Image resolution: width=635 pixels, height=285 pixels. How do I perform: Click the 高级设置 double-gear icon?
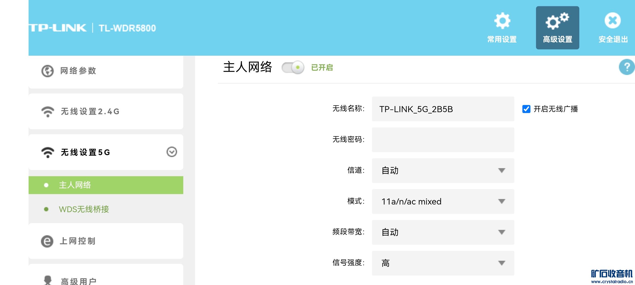pos(557,21)
